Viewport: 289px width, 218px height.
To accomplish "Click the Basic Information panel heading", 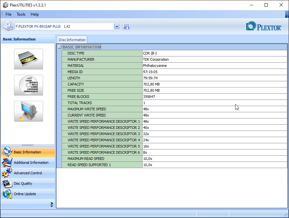I will tap(19, 39).
